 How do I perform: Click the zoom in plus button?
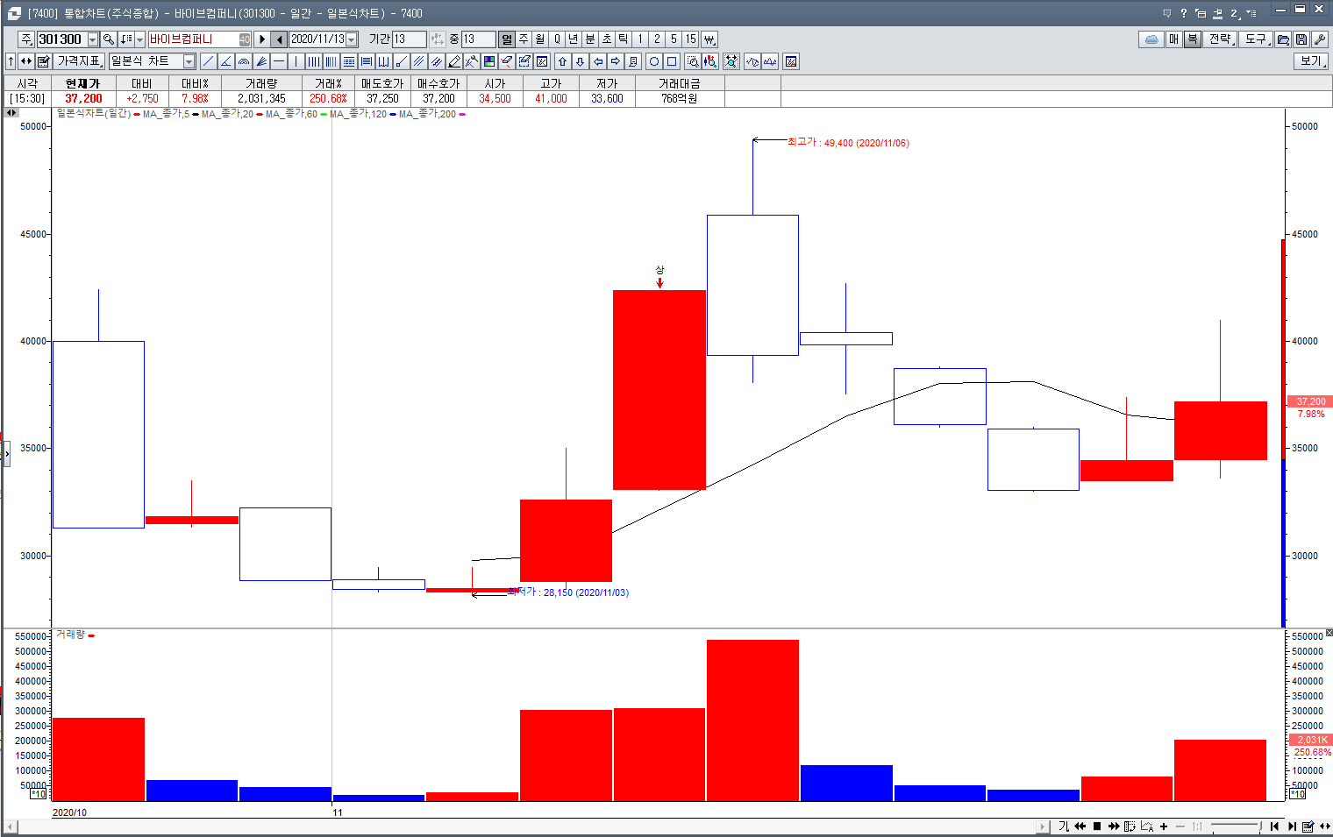[x=1164, y=826]
